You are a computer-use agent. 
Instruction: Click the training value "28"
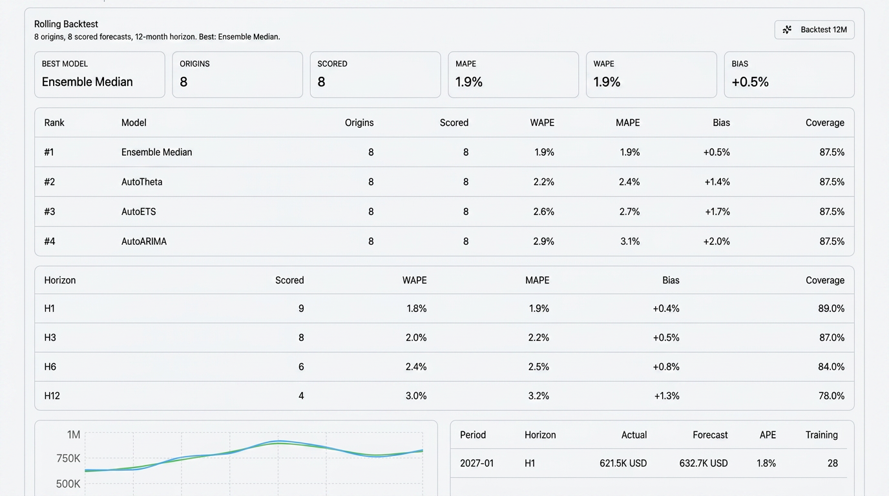pyautogui.click(x=832, y=464)
